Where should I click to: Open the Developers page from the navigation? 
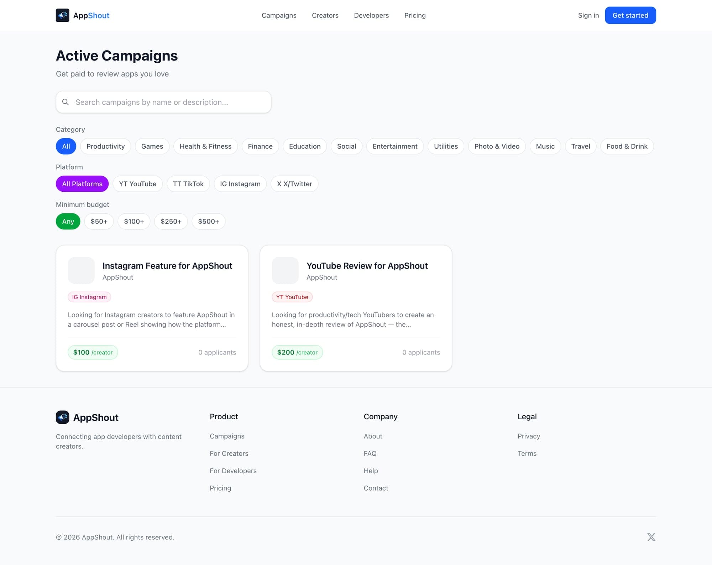tap(371, 15)
